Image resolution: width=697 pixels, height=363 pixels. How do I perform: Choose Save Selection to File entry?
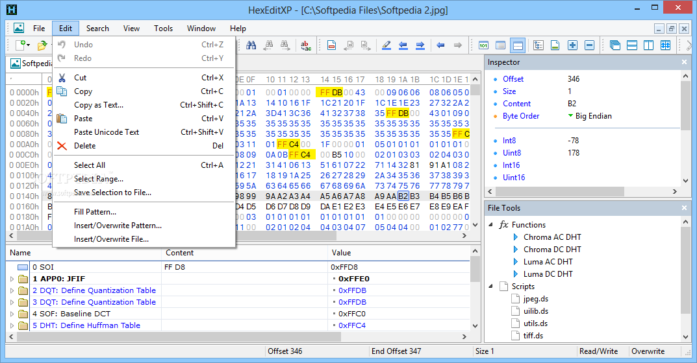(x=143, y=192)
